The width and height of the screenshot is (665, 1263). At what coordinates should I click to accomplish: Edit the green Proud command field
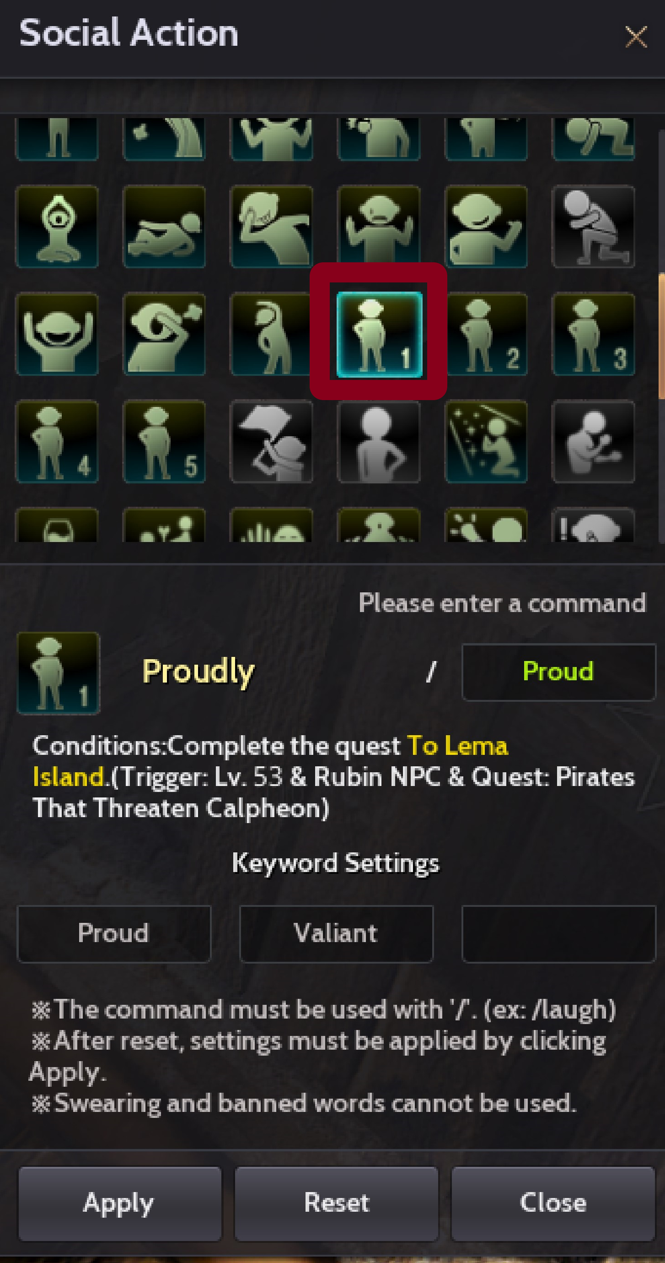point(558,672)
